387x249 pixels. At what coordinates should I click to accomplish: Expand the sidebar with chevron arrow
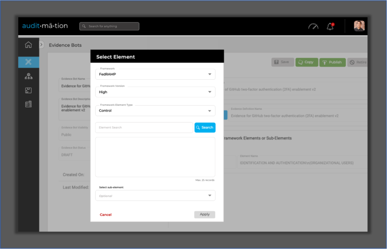[42, 45]
